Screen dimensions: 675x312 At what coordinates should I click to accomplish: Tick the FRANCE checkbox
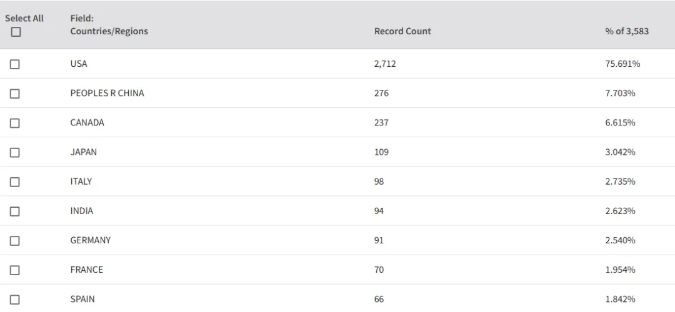(x=14, y=270)
